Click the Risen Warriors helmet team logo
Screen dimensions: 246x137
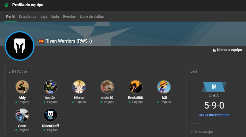20,46
